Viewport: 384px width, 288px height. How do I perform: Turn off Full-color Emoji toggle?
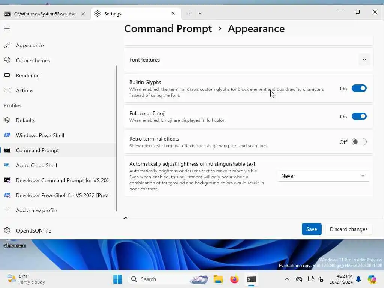359,116
